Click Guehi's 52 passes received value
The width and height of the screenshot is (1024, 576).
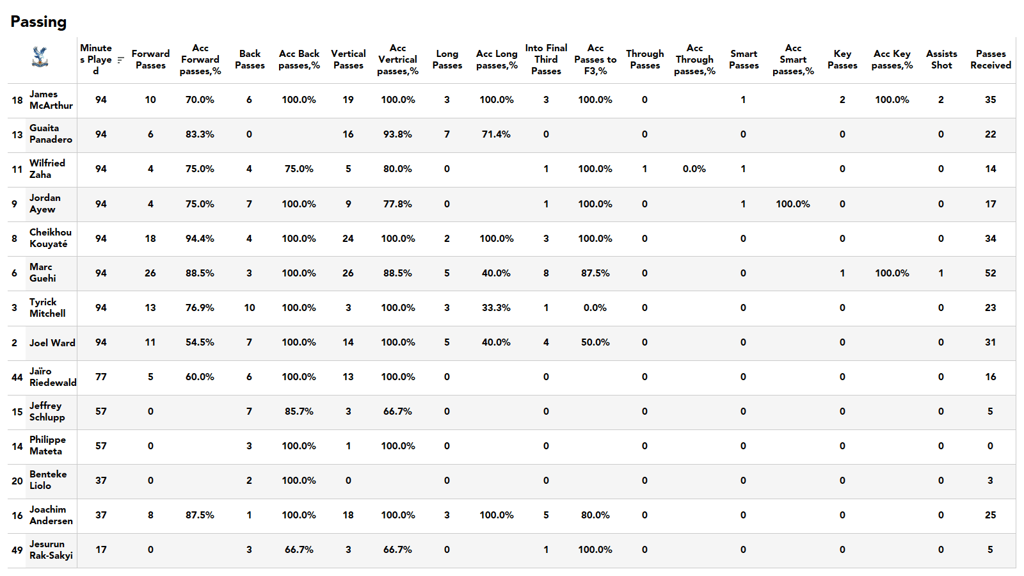[x=990, y=273]
